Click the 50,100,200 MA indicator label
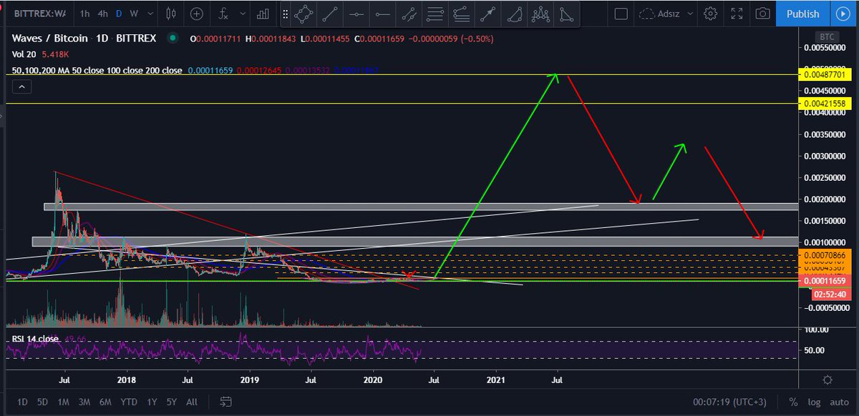 coord(97,71)
